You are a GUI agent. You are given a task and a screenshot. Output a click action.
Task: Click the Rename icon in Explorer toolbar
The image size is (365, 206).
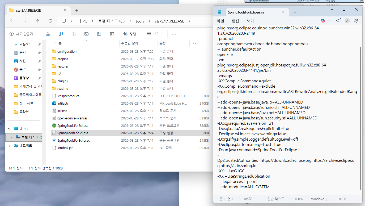[x=86, y=34]
